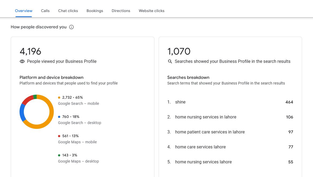The height and width of the screenshot is (177, 313).
Task: Click the red Google Maps mobile legend dot
Action: [x=59, y=136]
